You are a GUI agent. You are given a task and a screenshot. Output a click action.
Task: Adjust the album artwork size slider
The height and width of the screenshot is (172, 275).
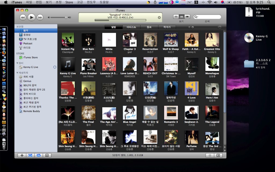click(204, 27)
